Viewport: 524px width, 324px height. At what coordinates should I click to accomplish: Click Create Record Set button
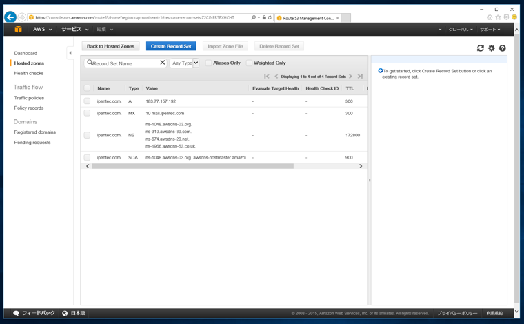[x=171, y=46]
